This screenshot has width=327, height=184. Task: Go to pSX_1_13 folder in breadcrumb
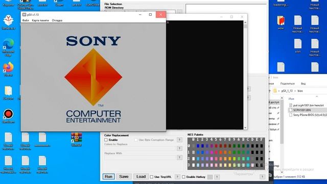point(287,91)
